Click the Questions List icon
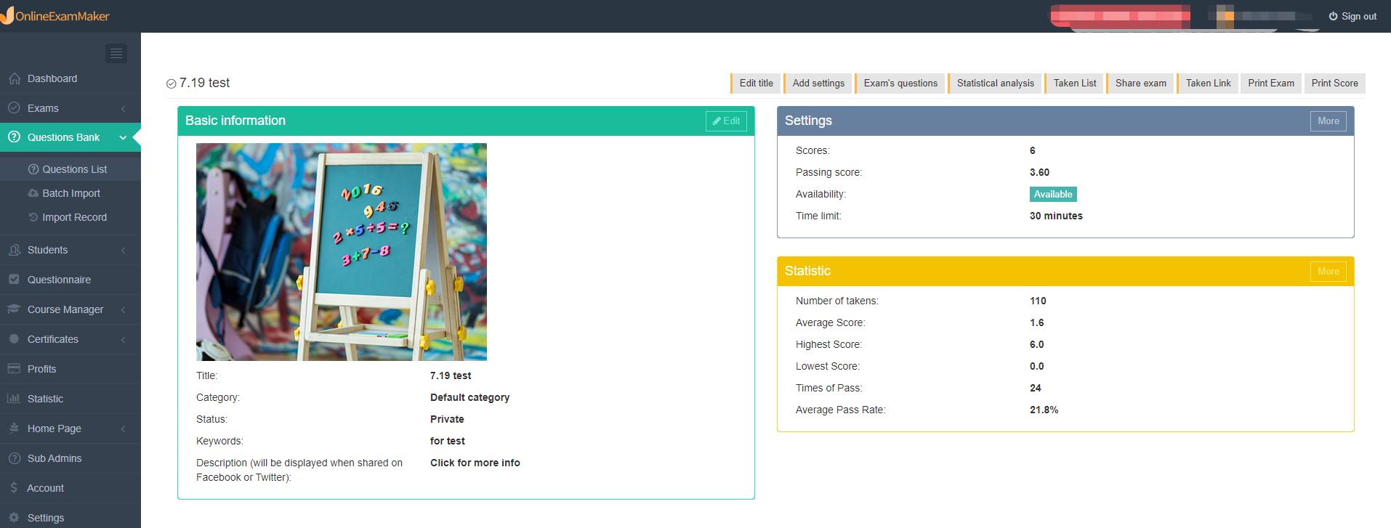 pos(33,169)
